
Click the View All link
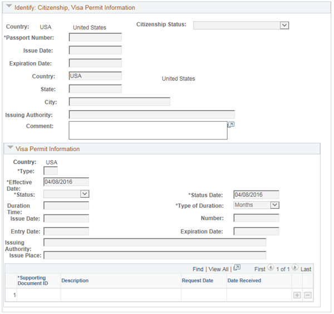coord(218,269)
